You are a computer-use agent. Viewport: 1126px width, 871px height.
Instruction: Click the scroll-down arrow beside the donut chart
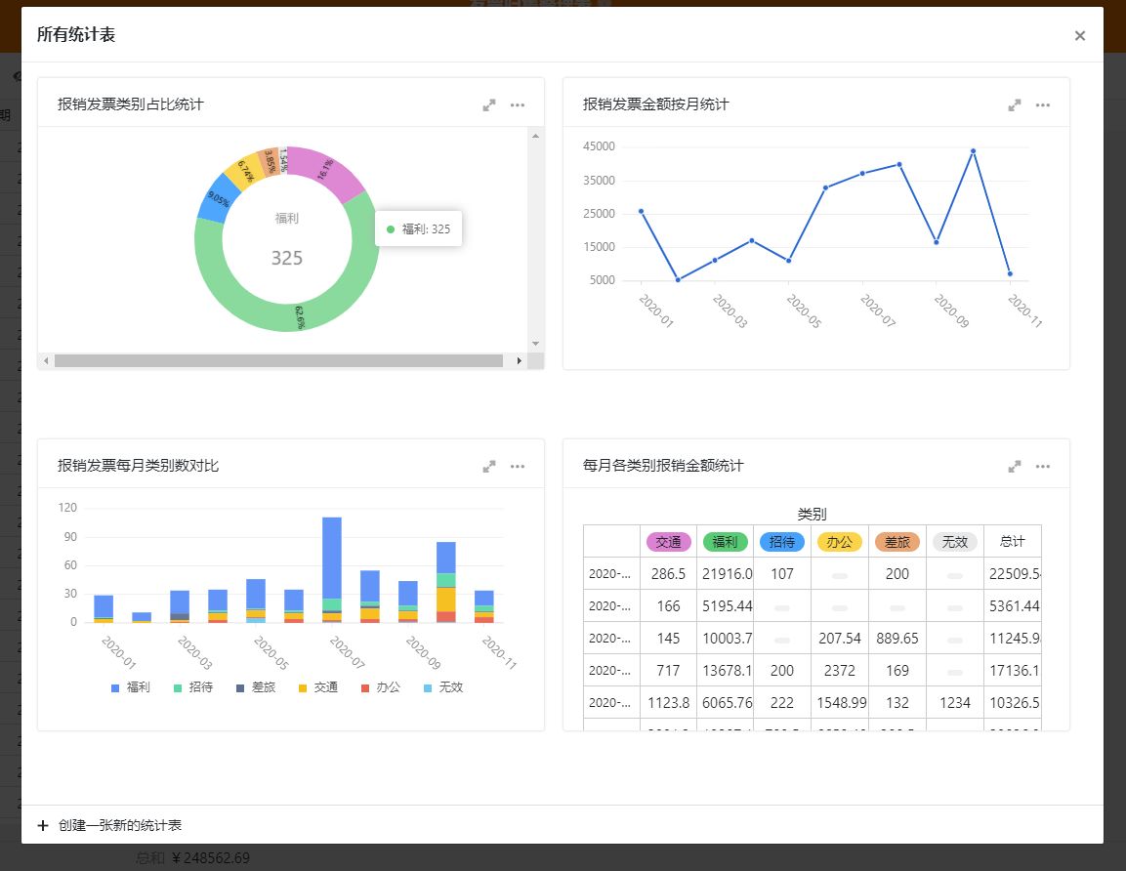[x=535, y=344]
